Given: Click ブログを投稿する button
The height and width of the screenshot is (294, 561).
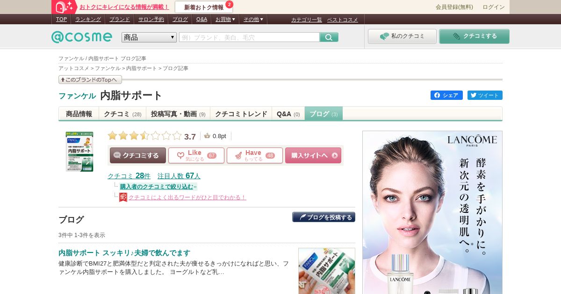Looking at the screenshot, I should (x=324, y=217).
